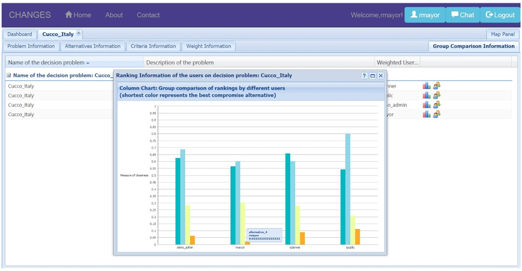Image resolution: width=522 pixels, height=271 pixels.
Task: Maximize the Ranking Information dialog
Action: tap(373, 76)
